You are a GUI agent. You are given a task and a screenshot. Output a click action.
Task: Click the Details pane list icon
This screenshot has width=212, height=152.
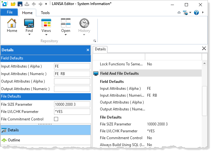coord(4,130)
